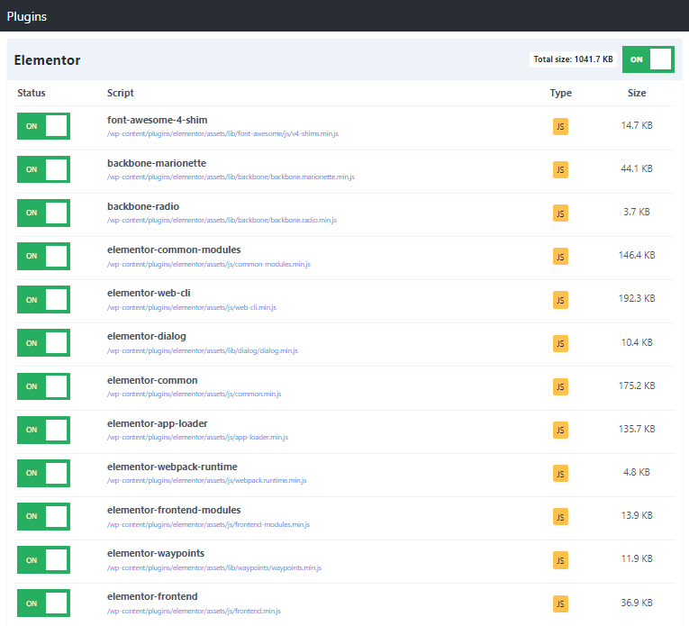This screenshot has width=689, height=626.
Task: Click JS type icon for elementor-web-cli
Action: click(x=560, y=300)
